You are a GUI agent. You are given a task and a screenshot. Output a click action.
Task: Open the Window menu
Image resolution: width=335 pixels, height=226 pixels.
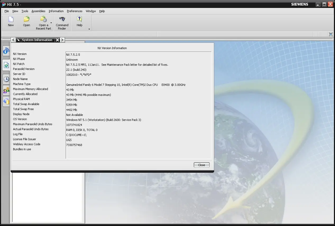[x=91, y=11]
